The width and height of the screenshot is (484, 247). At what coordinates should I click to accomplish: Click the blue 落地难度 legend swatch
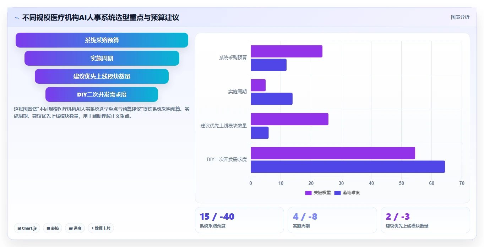pyautogui.click(x=337, y=193)
